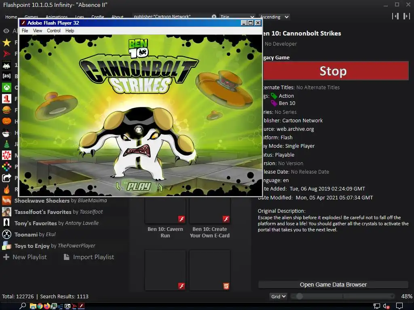Toggle the right sidebar visibility

pyautogui.click(x=406, y=16)
